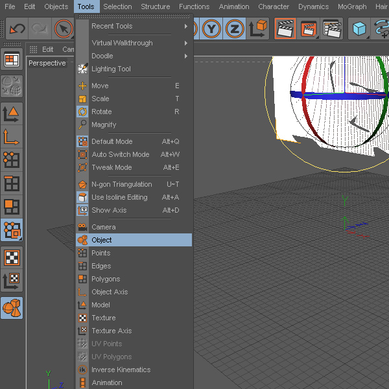Select Points mode icon in left palette

12,160
